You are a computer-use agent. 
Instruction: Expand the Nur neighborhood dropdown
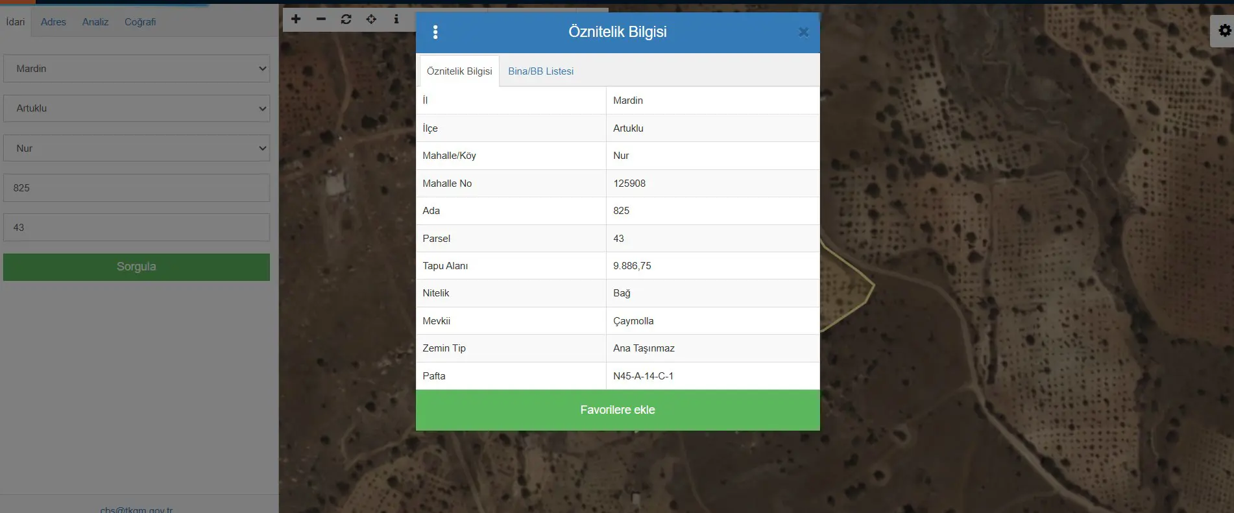coord(137,148)
